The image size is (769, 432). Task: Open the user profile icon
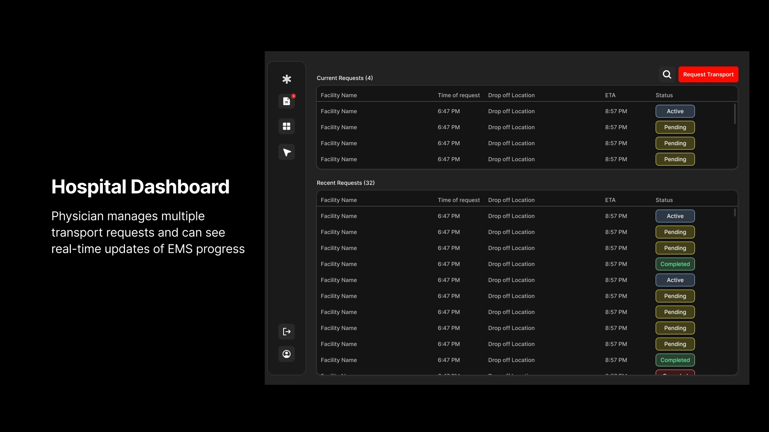pos(286,354)
